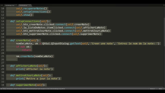Click 'if not' keywords on line 22
The image size is (165, 93).
[x=20, y=47]
